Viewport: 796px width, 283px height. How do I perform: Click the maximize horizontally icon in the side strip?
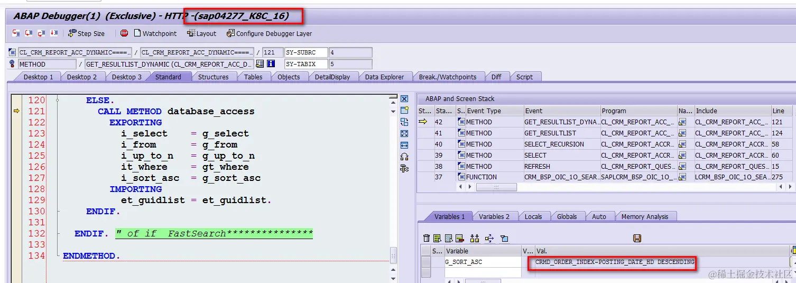[404, 145]
